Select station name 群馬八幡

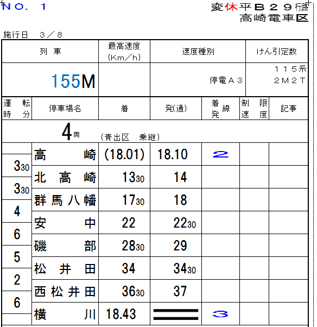pos(65,200)
